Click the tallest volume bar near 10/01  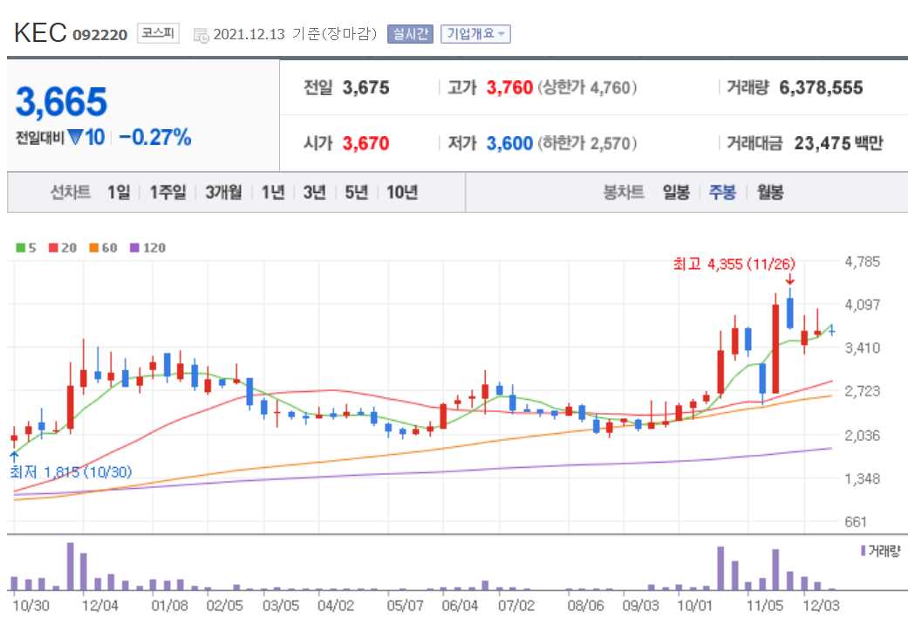pos(719,567)
